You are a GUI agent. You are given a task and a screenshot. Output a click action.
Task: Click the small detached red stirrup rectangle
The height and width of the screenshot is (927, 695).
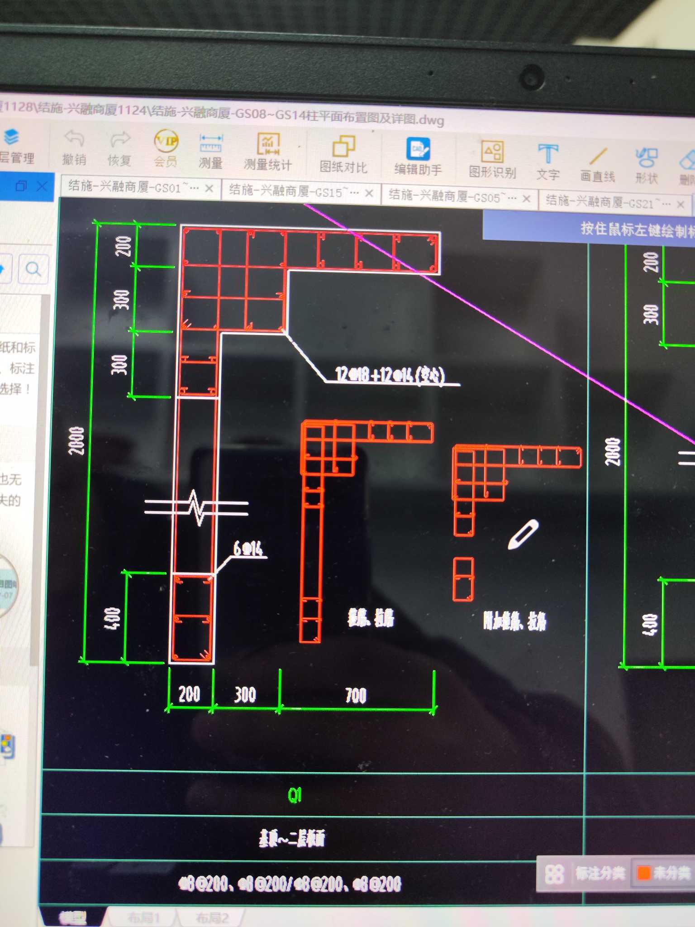tap(463, 579)
